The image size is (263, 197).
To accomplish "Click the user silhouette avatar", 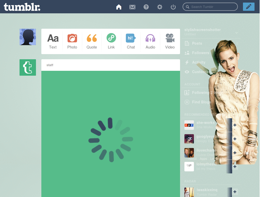I will (x=28, y=37).
